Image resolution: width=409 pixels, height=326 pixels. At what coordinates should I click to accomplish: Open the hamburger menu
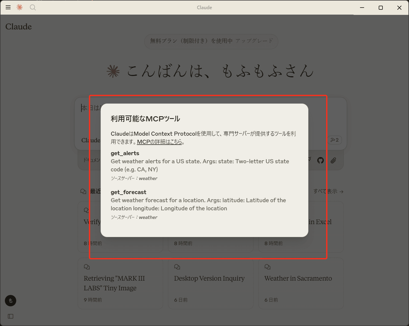[8, 7]
